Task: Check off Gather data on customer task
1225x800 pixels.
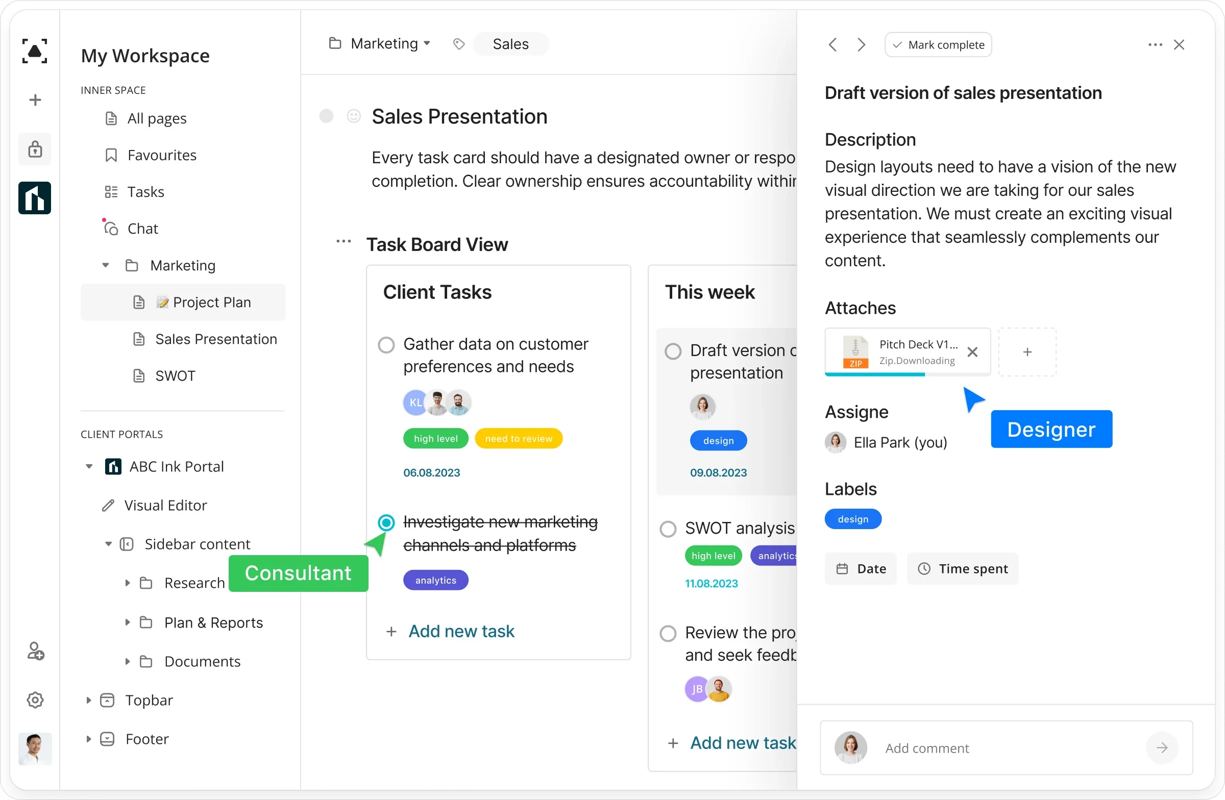Action: point(386,345)
